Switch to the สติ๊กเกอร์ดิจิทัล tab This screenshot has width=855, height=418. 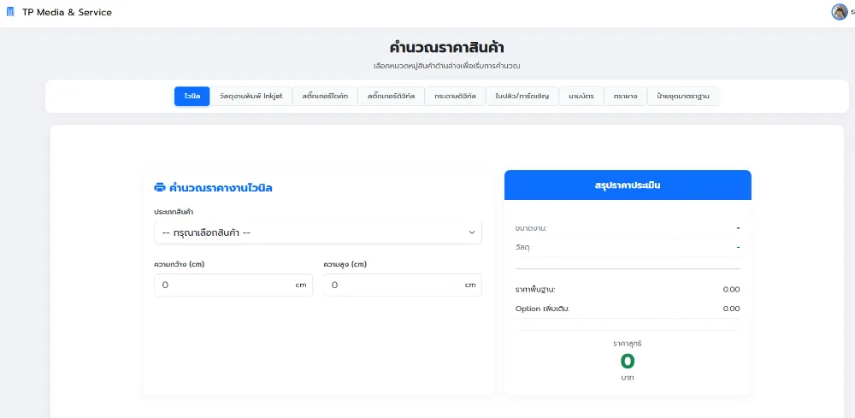point(391,97)
